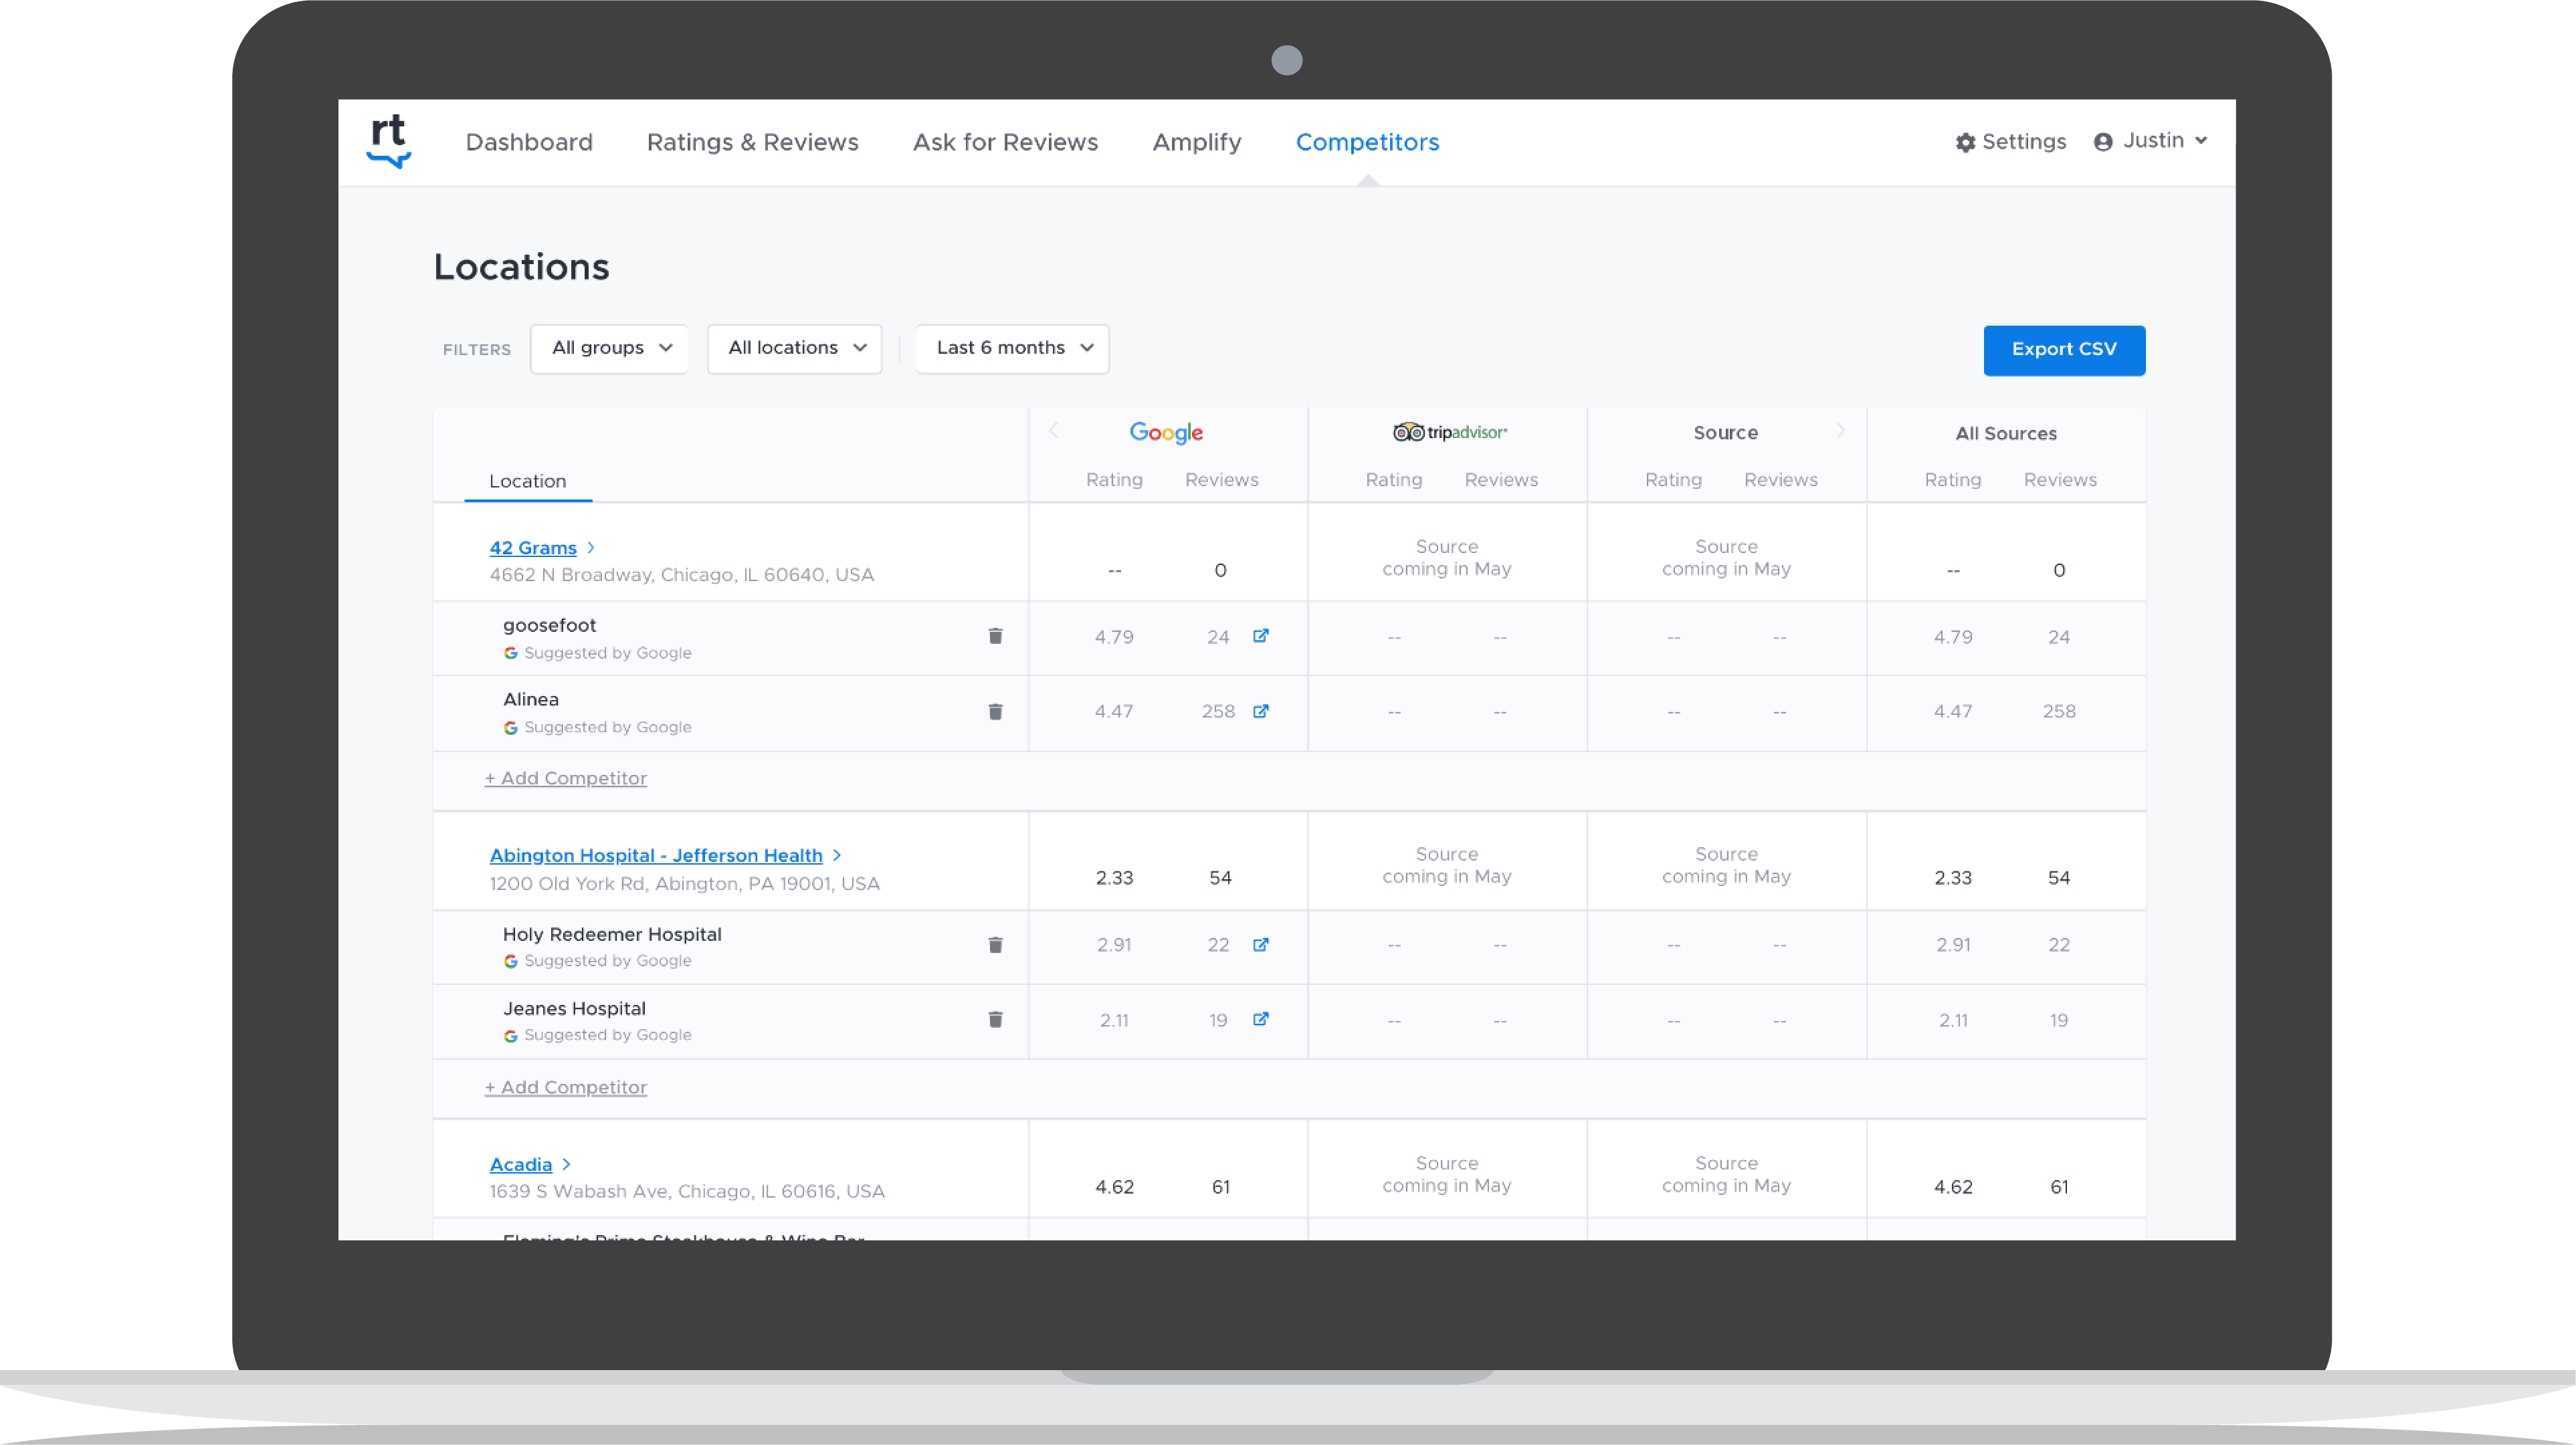Screen dimensions: 2576x1445
Task: Click the Locations page heading
Action: coord(521,267)
